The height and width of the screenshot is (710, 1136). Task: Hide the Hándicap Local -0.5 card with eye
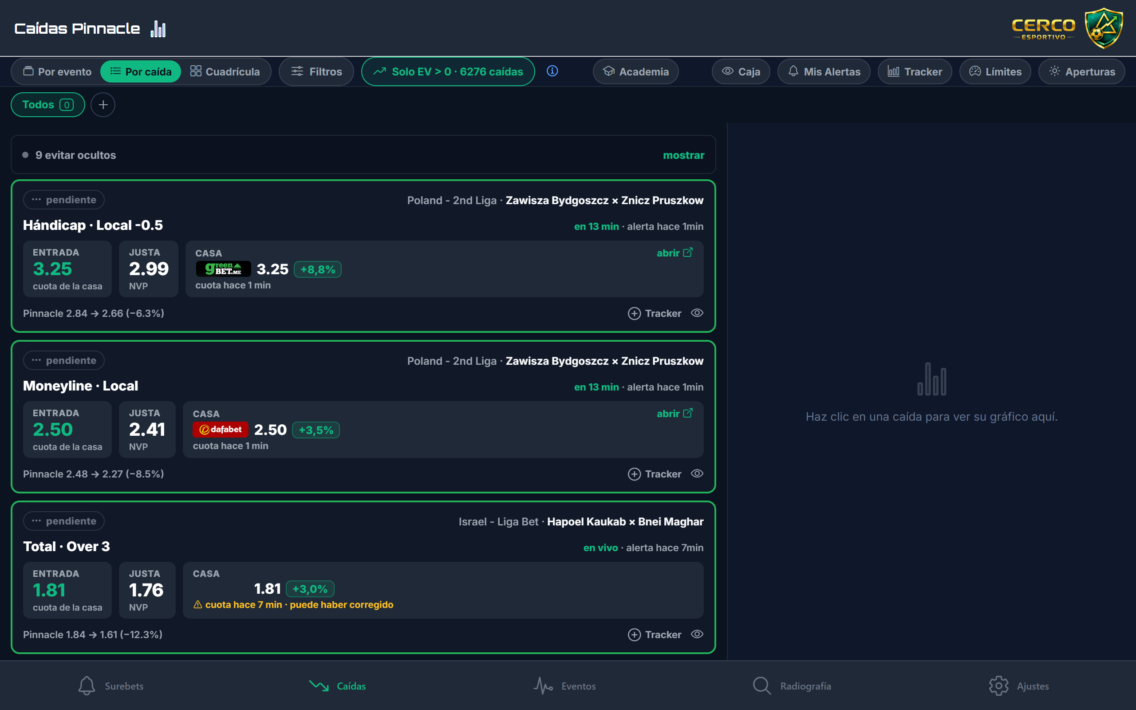697,313
